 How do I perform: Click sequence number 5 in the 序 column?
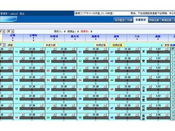[173, 67]
